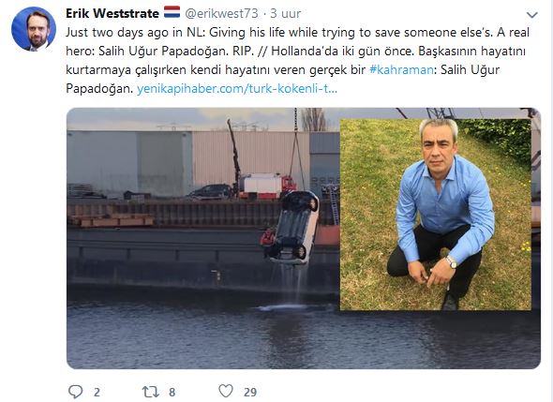Click the reply speech bubble icon
Viewport: 553px width, 402px height.
[75, 392]
